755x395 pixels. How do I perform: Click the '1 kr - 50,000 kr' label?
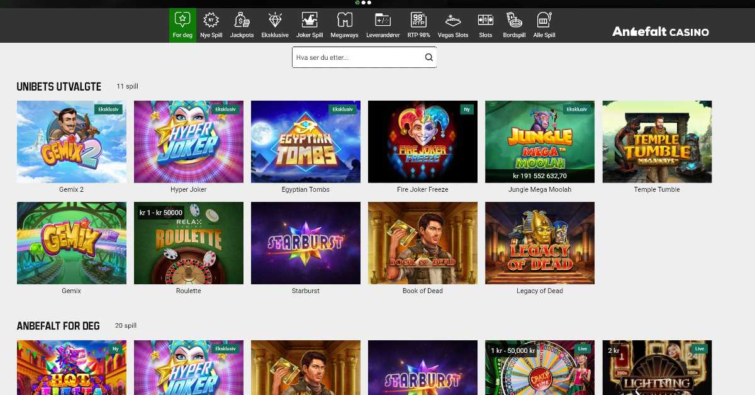tap(513, 350)
